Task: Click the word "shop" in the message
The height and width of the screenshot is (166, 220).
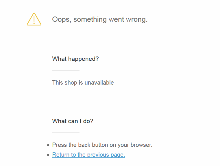Action: 71,83
